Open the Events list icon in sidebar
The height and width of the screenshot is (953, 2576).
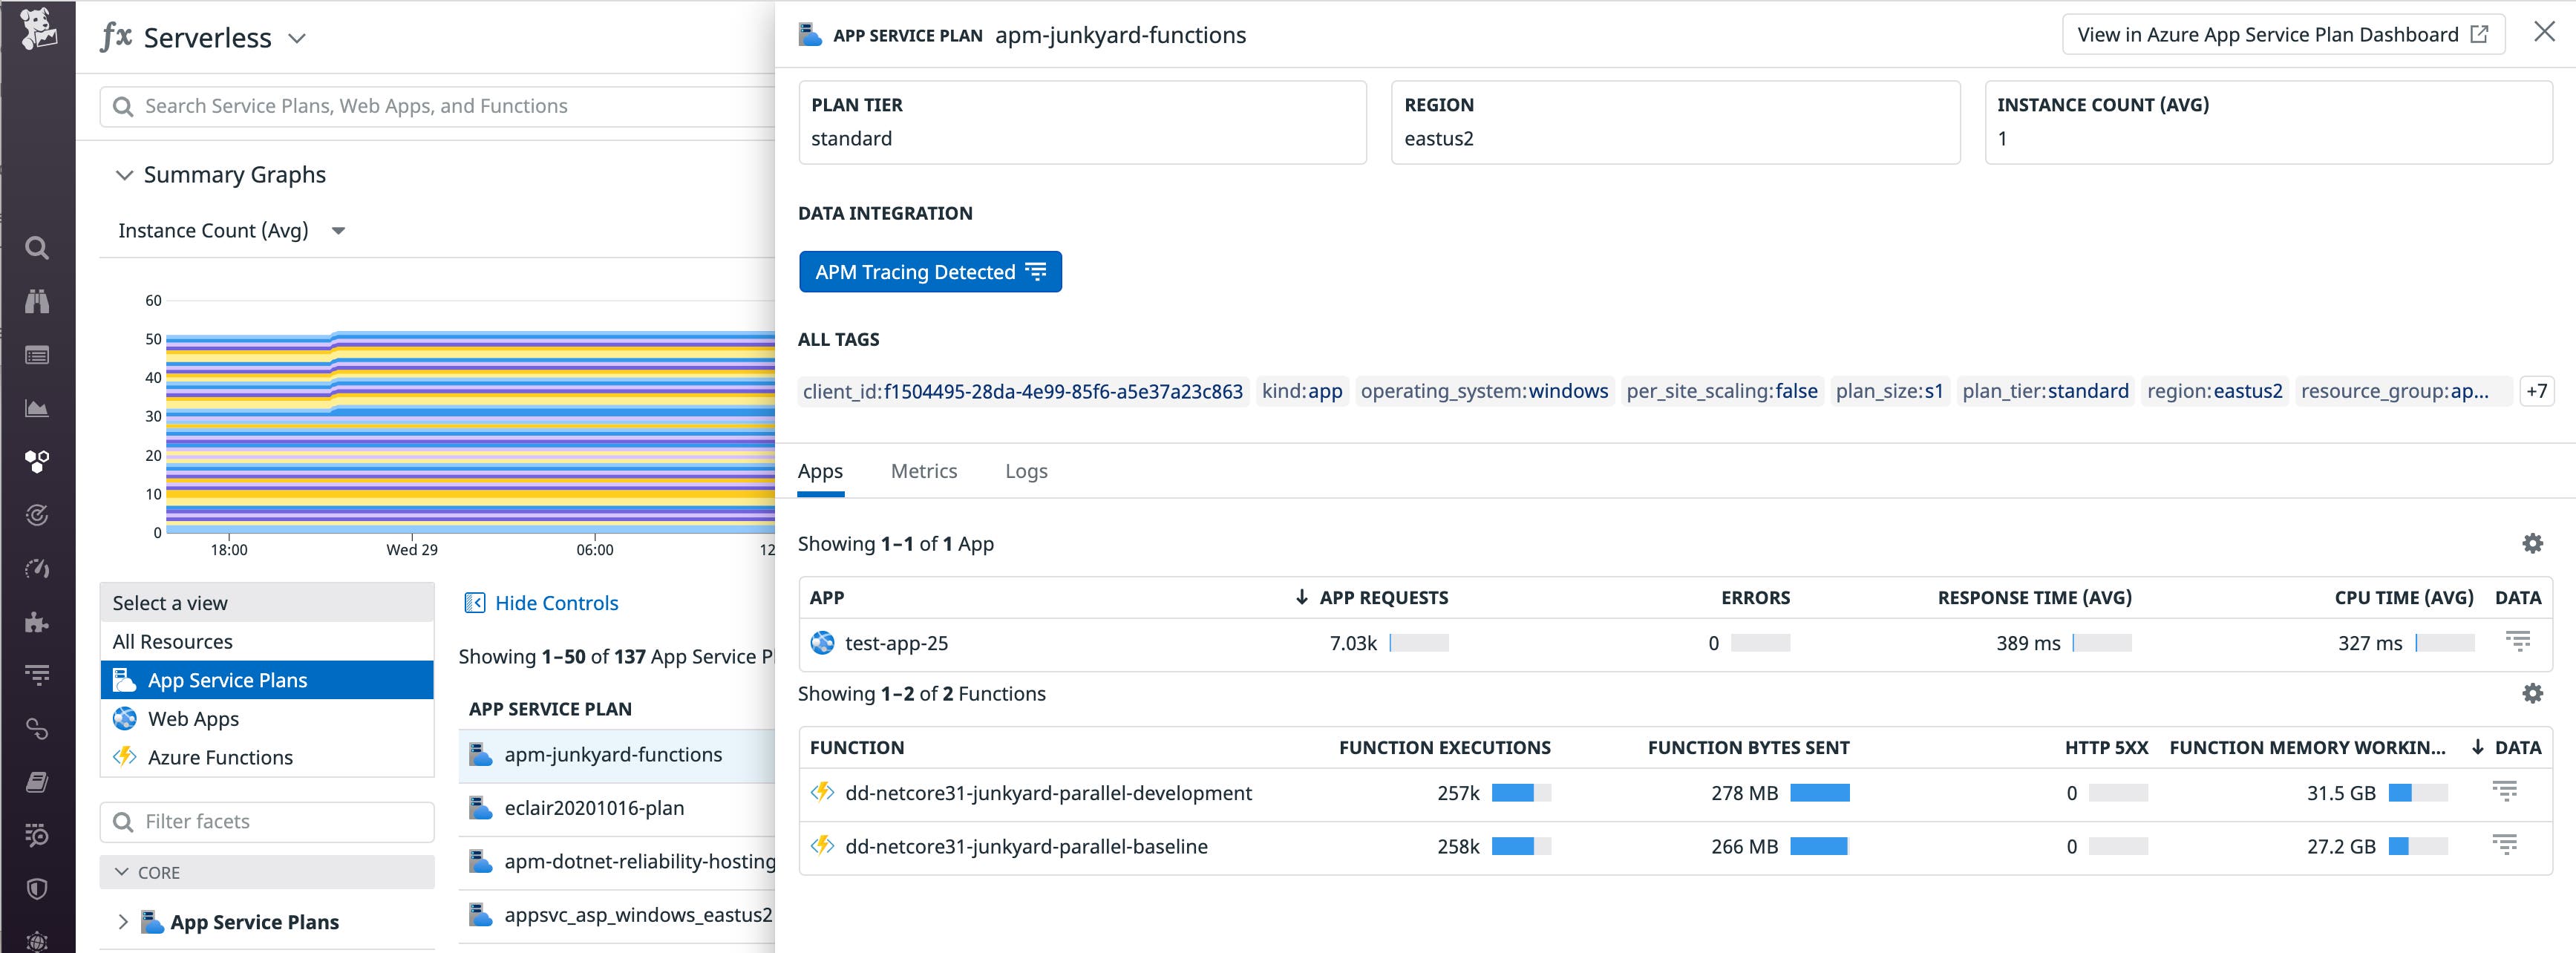pyautogui.click(x=37, y=355)
